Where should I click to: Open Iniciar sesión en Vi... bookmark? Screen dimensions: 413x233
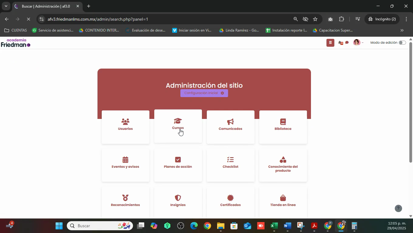coord(192,30)
